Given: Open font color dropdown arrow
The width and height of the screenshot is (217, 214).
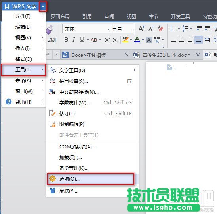Looking at the screenshot, I should click(143, 40).
